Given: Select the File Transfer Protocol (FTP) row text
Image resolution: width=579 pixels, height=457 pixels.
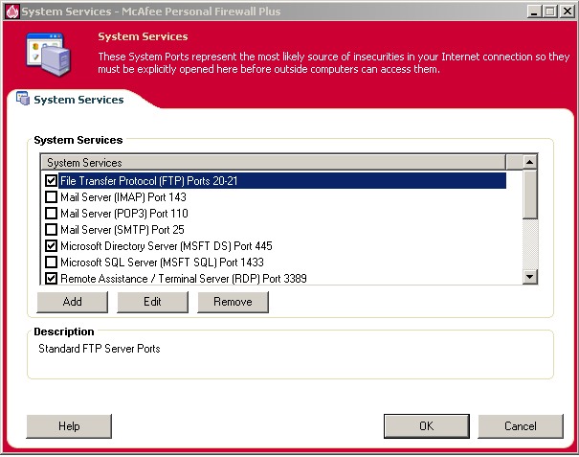Looking at the screenshot, I should point(148,181).
